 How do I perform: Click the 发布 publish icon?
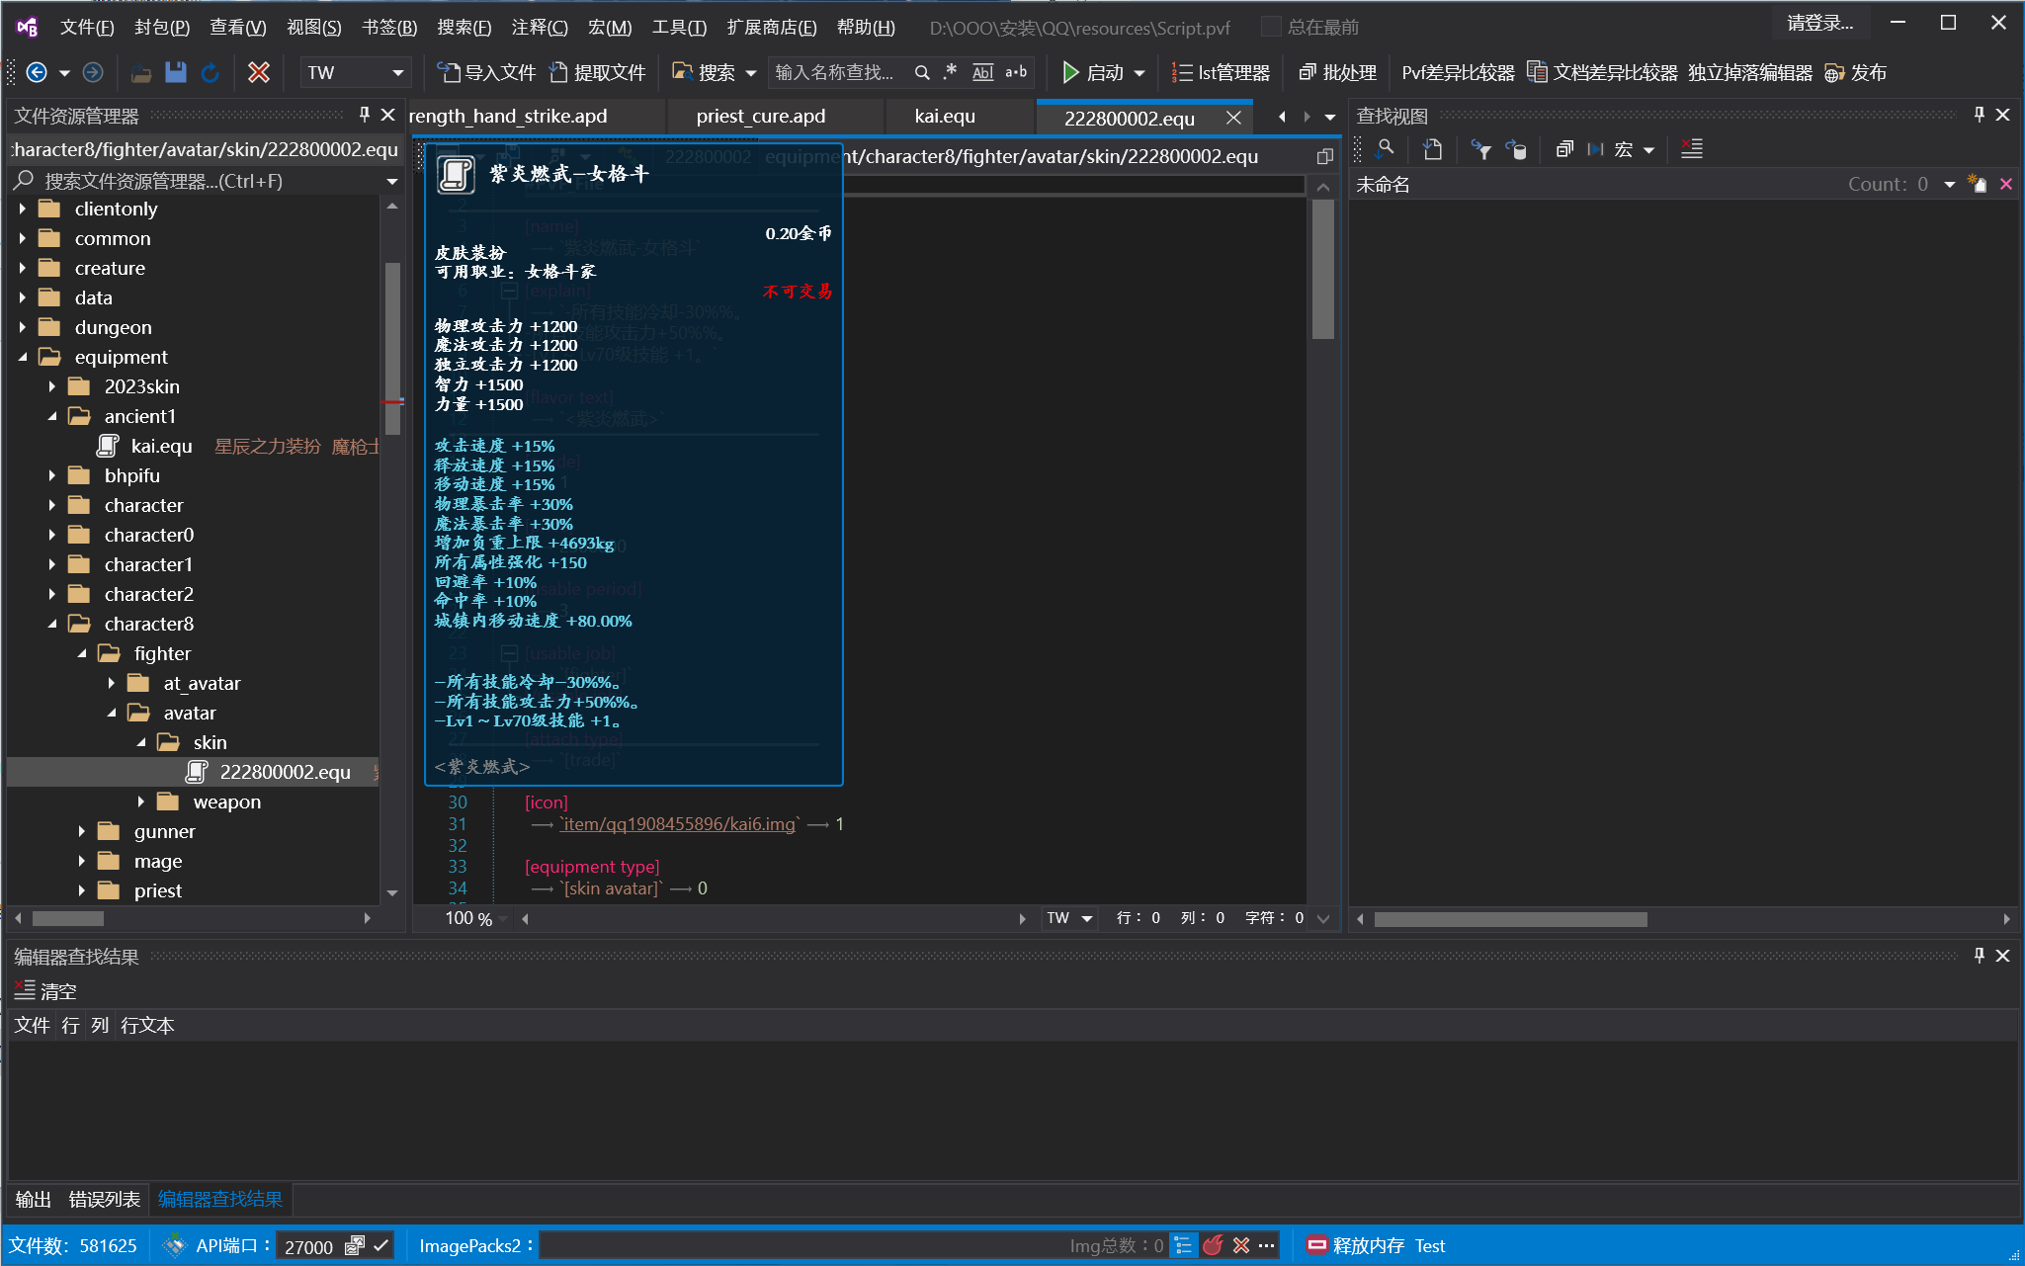pyautogui.click(x=1835, y=72)
